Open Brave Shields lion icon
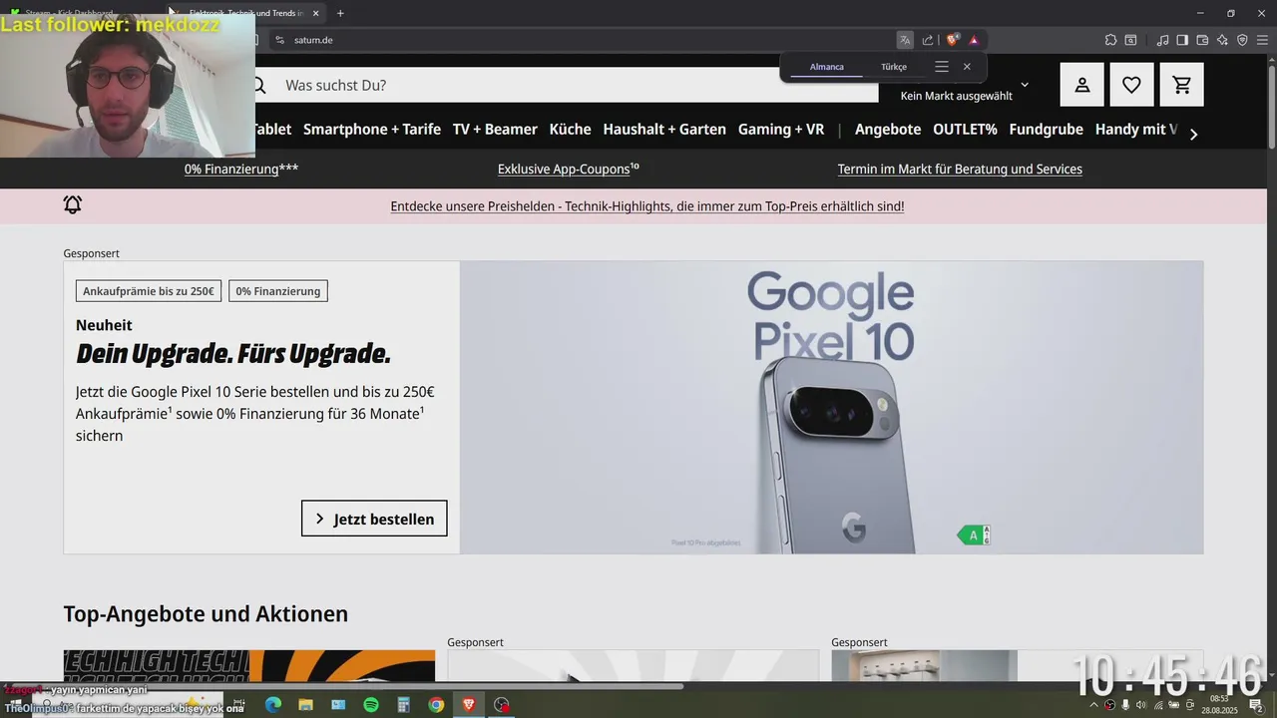 click(953, 40)
